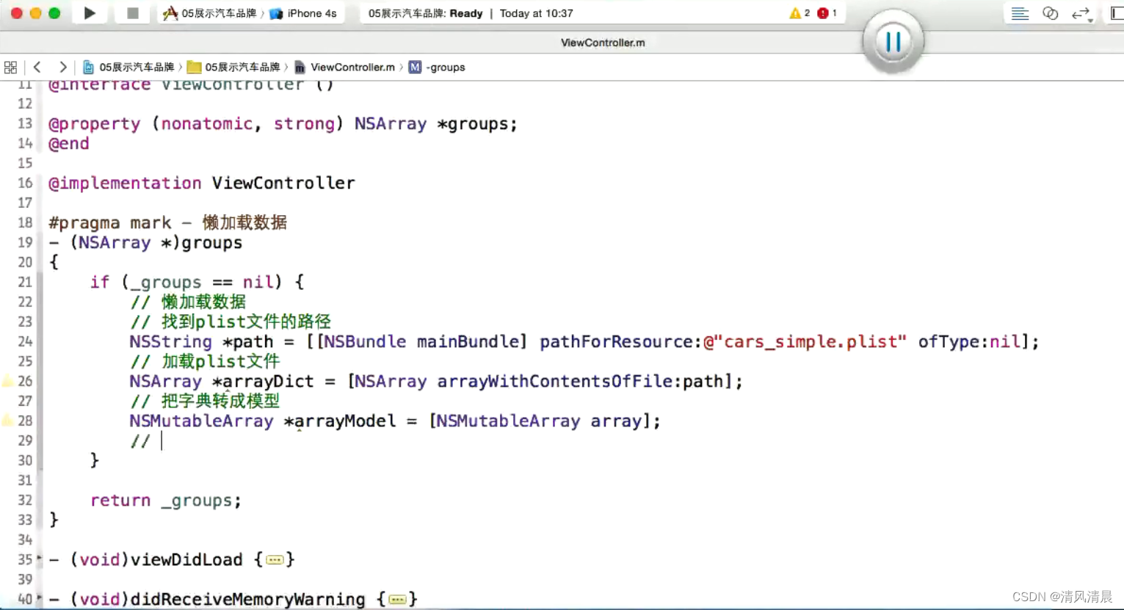The width and height of the screenshot is (1124, 610).
Task: Click line number 29 in the gutter
Action: click(25, 440)
